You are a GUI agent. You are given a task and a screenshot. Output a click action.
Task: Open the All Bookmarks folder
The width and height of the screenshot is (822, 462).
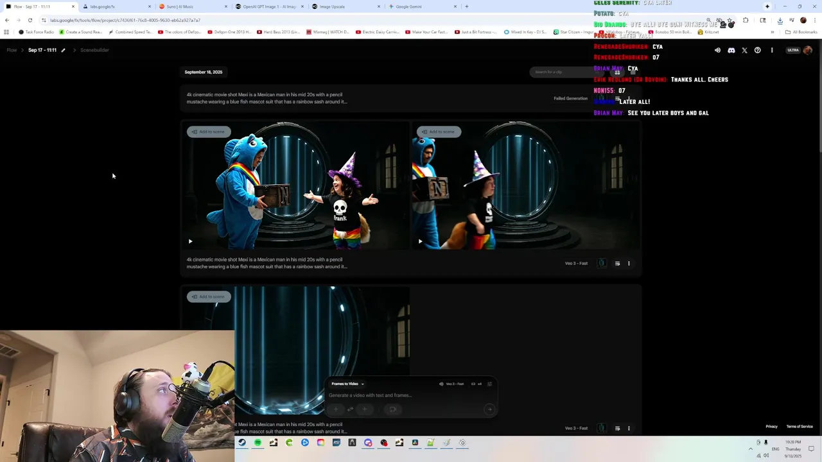801,31
